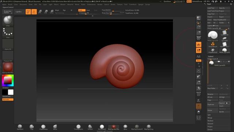234x132 pixels.
Task: Expand the Merge section
Action: [x=210, y=118]
